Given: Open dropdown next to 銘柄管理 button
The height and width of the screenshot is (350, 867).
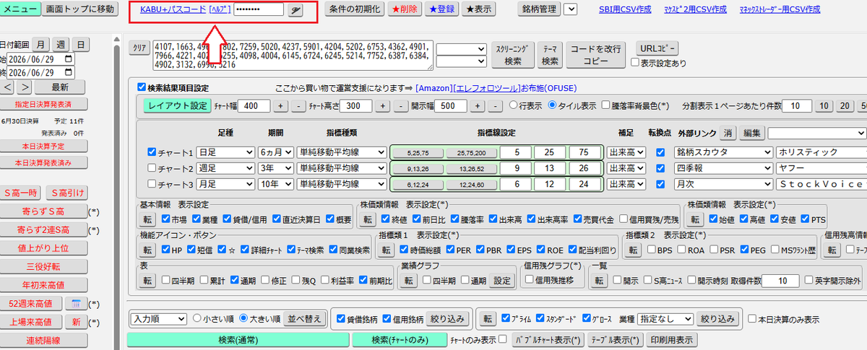Looking at the screenshot, I should 570,9.
